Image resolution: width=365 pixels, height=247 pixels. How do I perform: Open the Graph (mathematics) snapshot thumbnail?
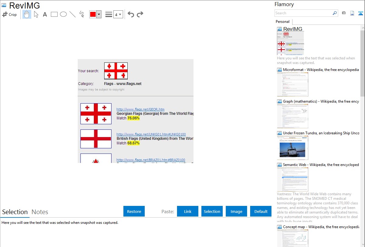[292, 116]
